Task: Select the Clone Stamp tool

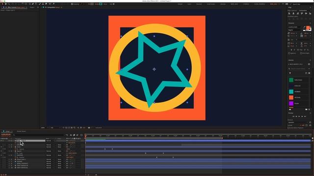Action: 43,4
